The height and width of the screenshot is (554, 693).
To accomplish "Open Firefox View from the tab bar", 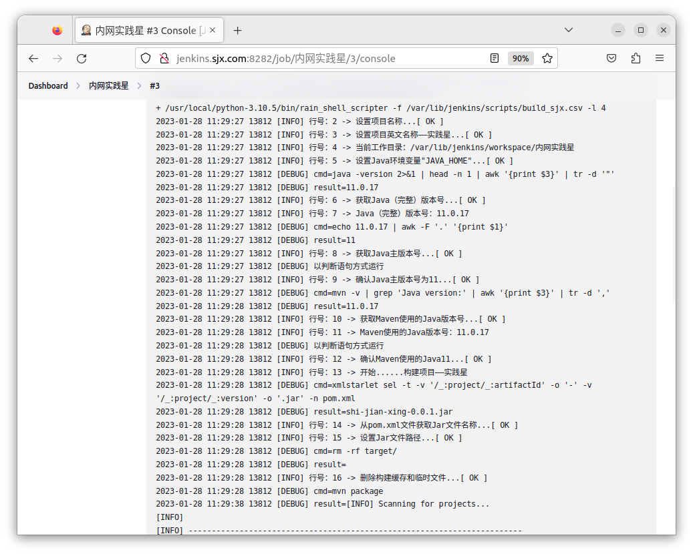I will coord(57,30).
